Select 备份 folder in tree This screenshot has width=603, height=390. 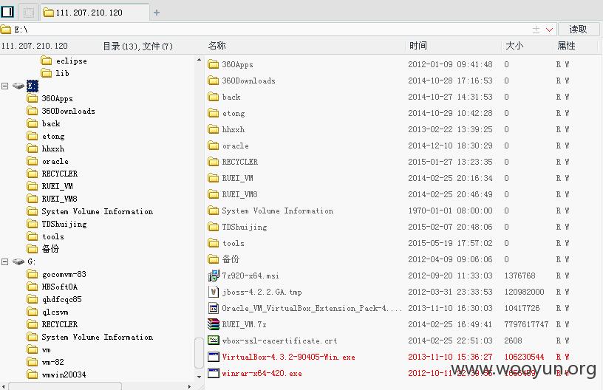tap(43, 249)
